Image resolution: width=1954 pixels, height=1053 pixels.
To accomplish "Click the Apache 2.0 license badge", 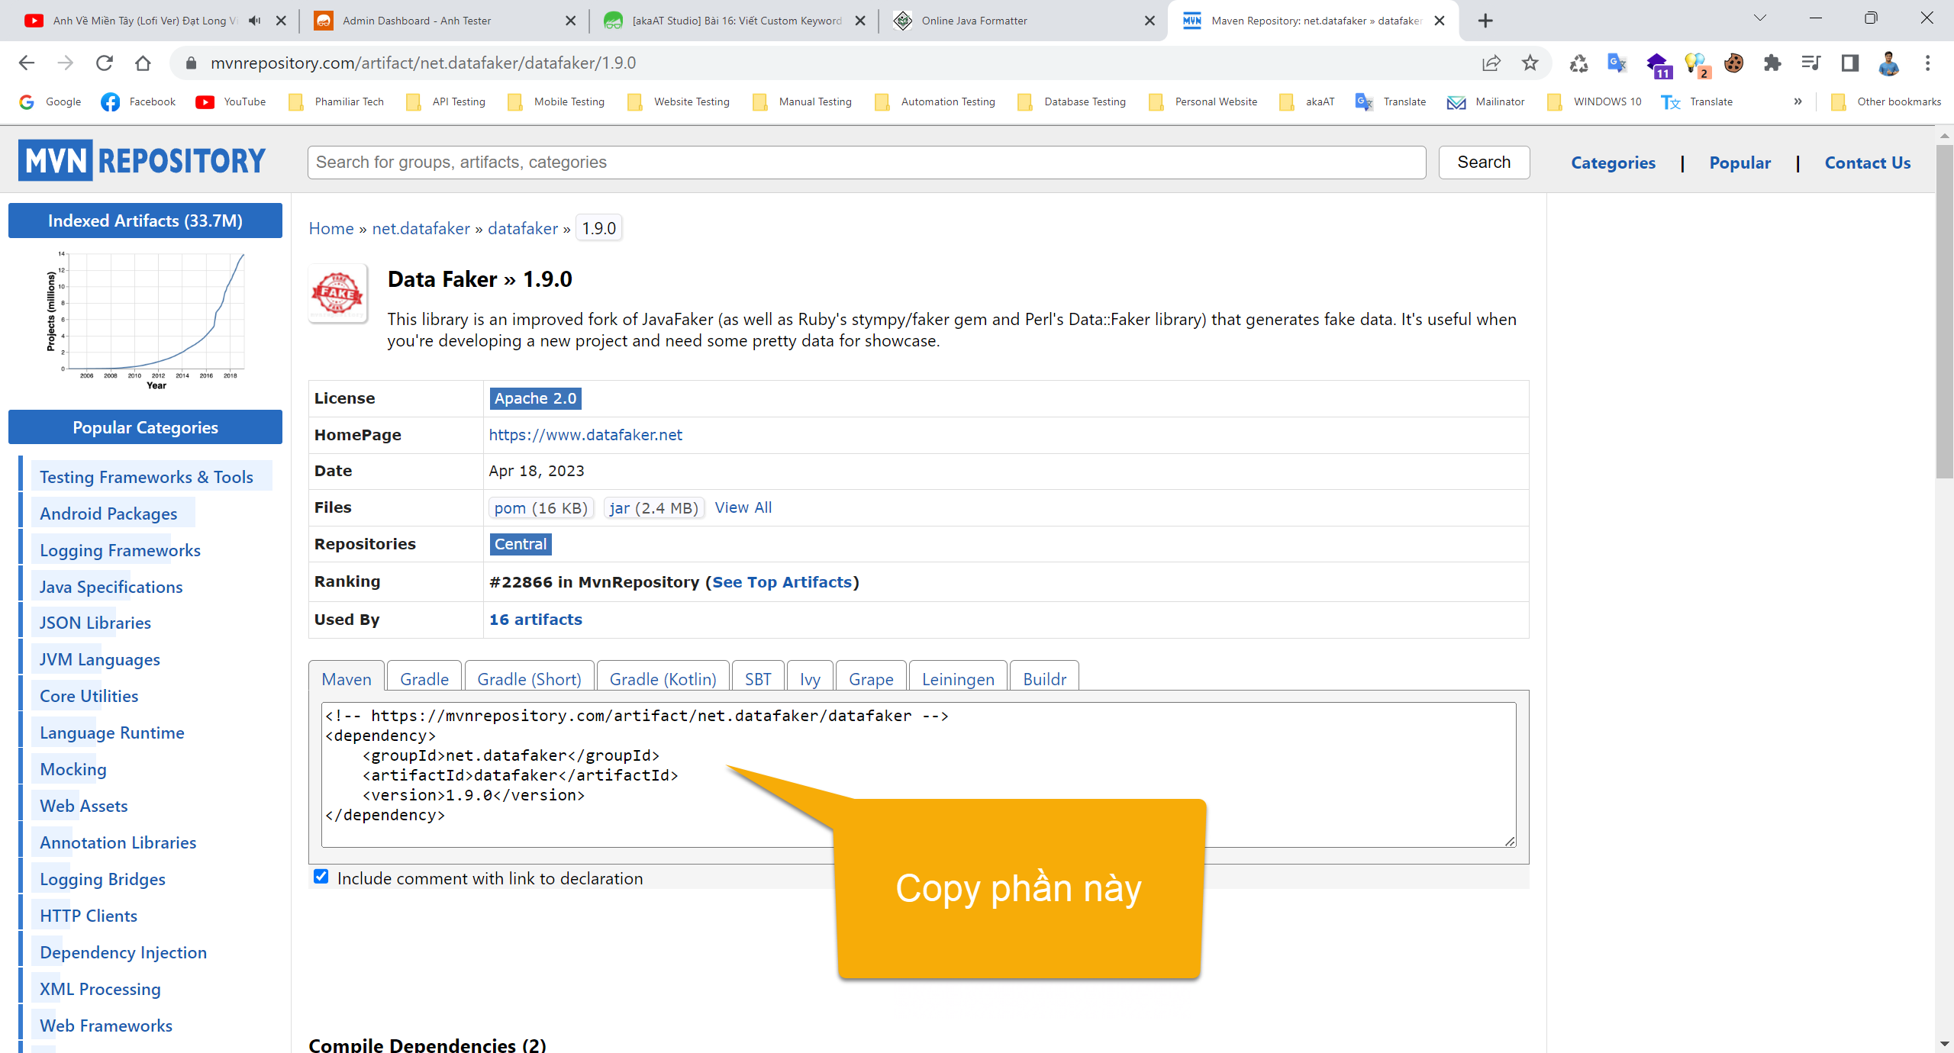I will click(535, 398).
